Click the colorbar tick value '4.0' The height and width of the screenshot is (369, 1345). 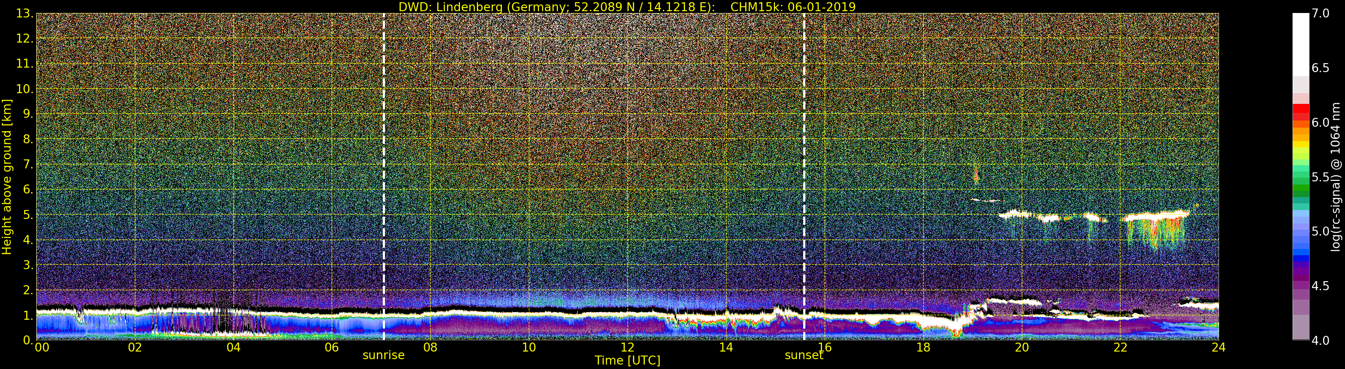[x=1320, y=340]
